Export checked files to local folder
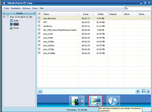This screenshot has width=152, height=112. click(x=95, y=101)
